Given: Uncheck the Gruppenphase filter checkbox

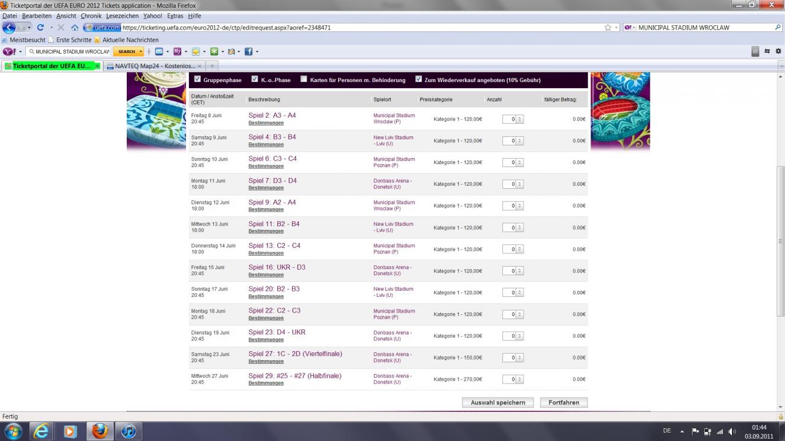Looking at the screenshot, I should tap(197, 79).
